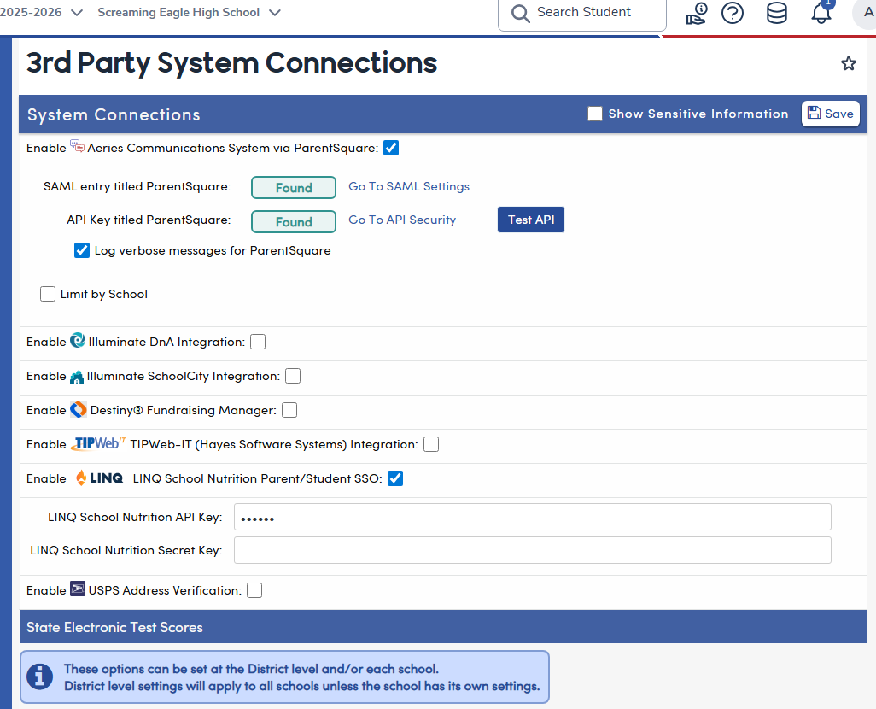Click the LINQ logo
The height and width of the screenshot is (709, 876).
(99, 478)
